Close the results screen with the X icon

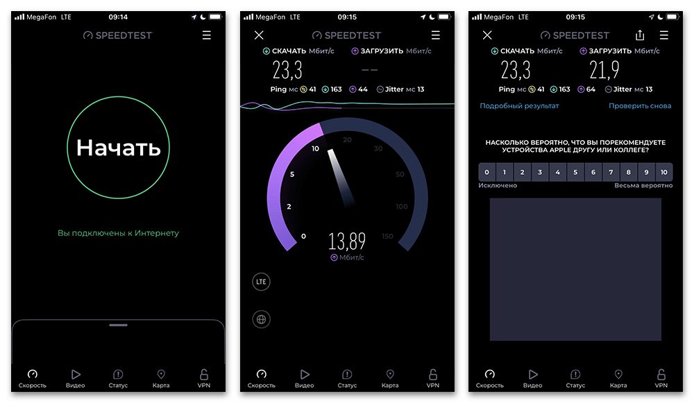click(x=487, y=35)
